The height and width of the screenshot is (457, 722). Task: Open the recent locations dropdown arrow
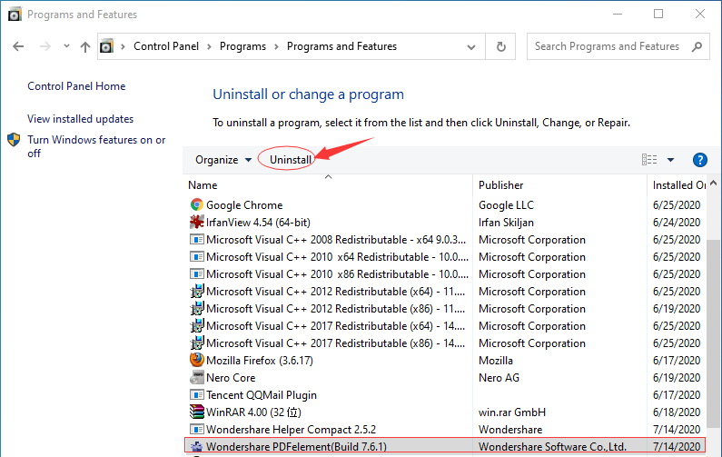pos(67,46)
